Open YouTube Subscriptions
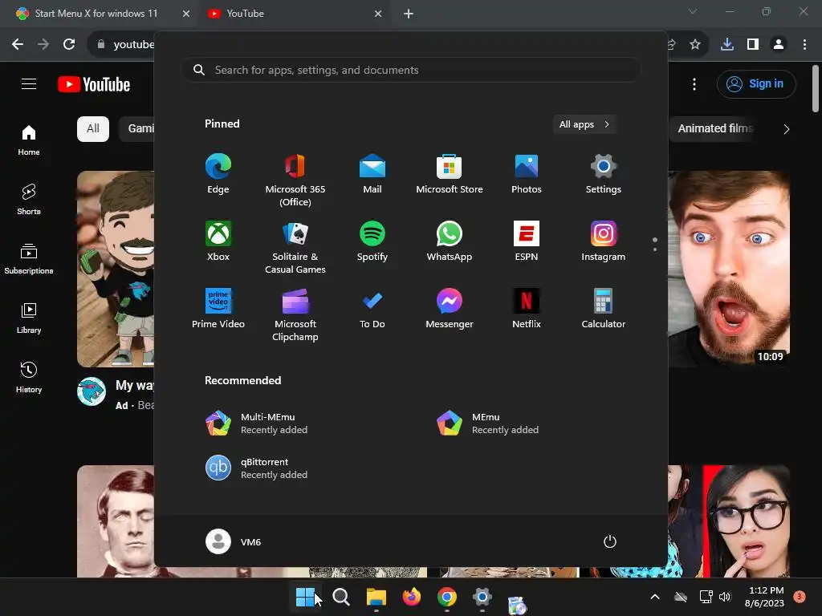 pyautogui.click(x=29, y=259)
